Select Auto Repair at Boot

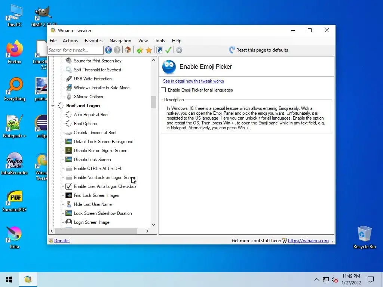pos(91,115)
